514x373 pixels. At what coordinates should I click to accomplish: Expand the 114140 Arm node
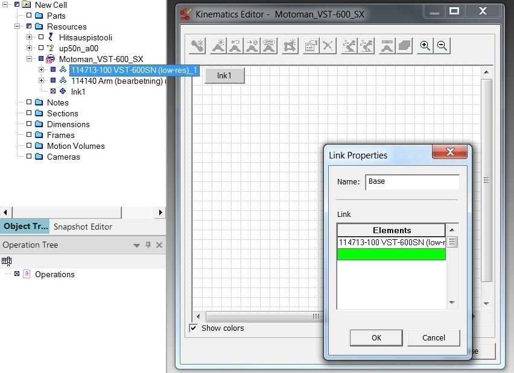pos(41,80)
